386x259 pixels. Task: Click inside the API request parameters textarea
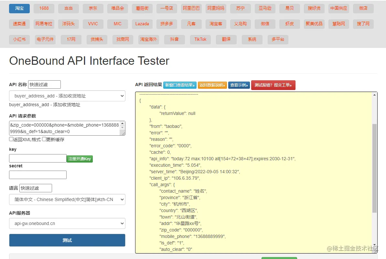coord(65,128)
